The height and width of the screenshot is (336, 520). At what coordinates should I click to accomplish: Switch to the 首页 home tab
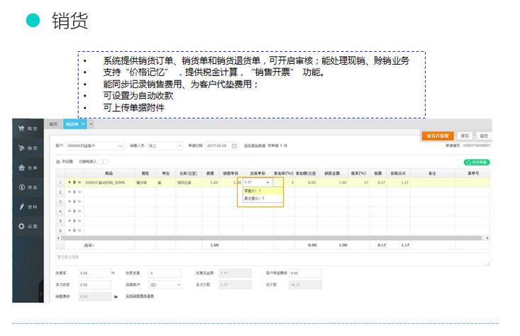(x=52, y=124)
